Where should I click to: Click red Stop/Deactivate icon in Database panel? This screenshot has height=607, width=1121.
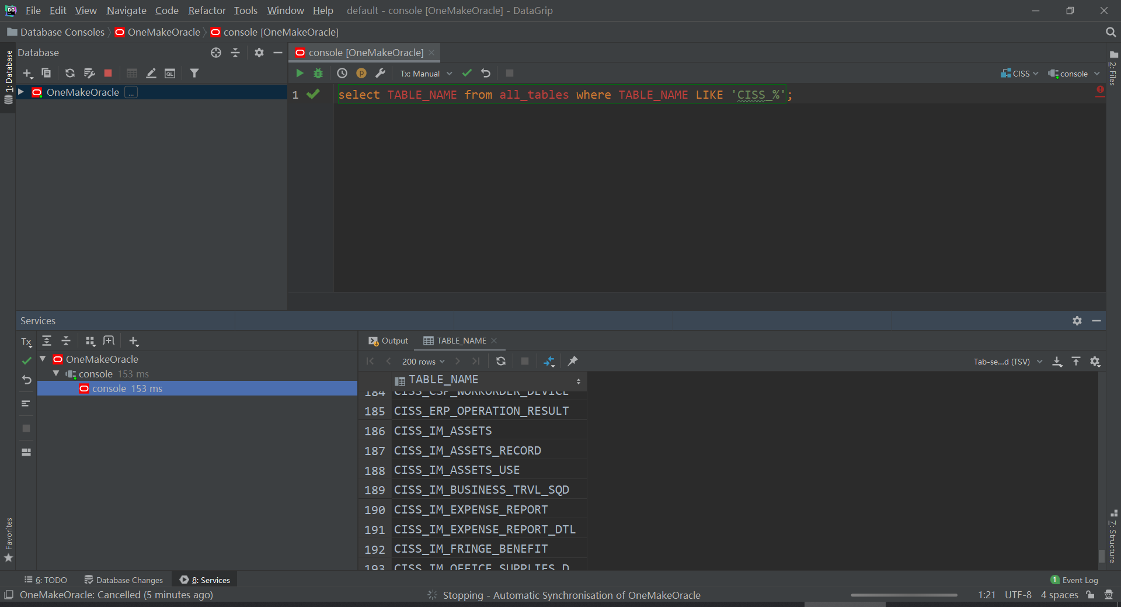point(108,73)
